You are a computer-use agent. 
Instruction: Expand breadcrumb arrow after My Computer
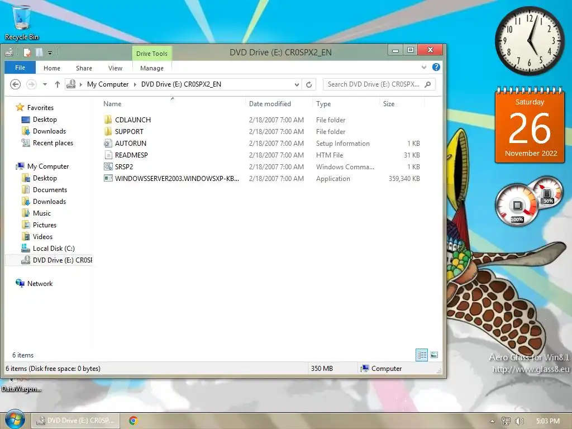click(x=135, y=84)
